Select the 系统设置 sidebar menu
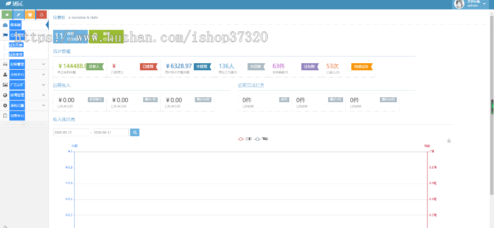 24,105
